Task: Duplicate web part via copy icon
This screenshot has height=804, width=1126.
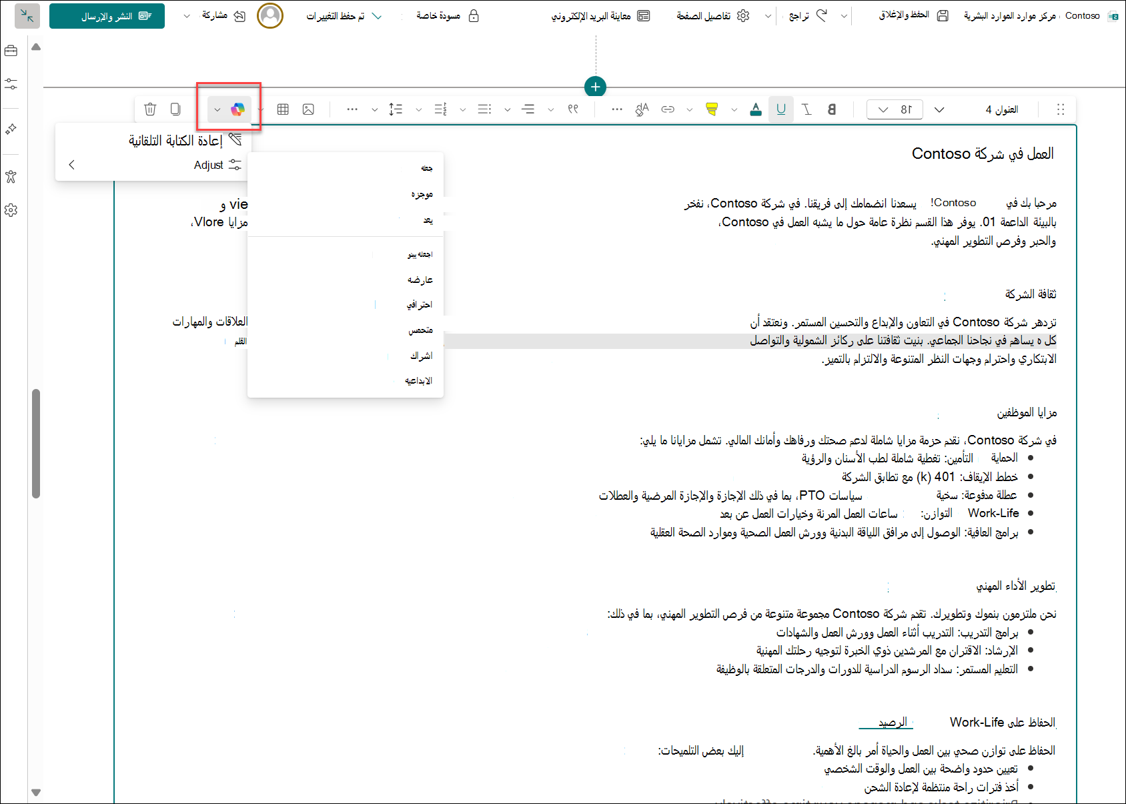Action: 175,109
